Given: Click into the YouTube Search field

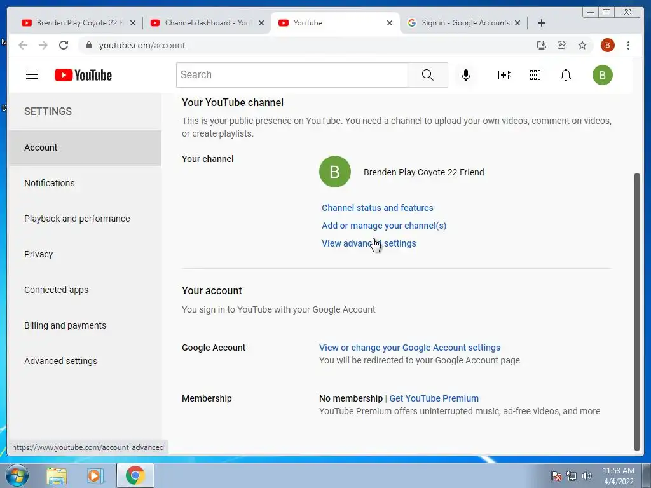Looking at the screenshot, I should [x=292, y=75].
